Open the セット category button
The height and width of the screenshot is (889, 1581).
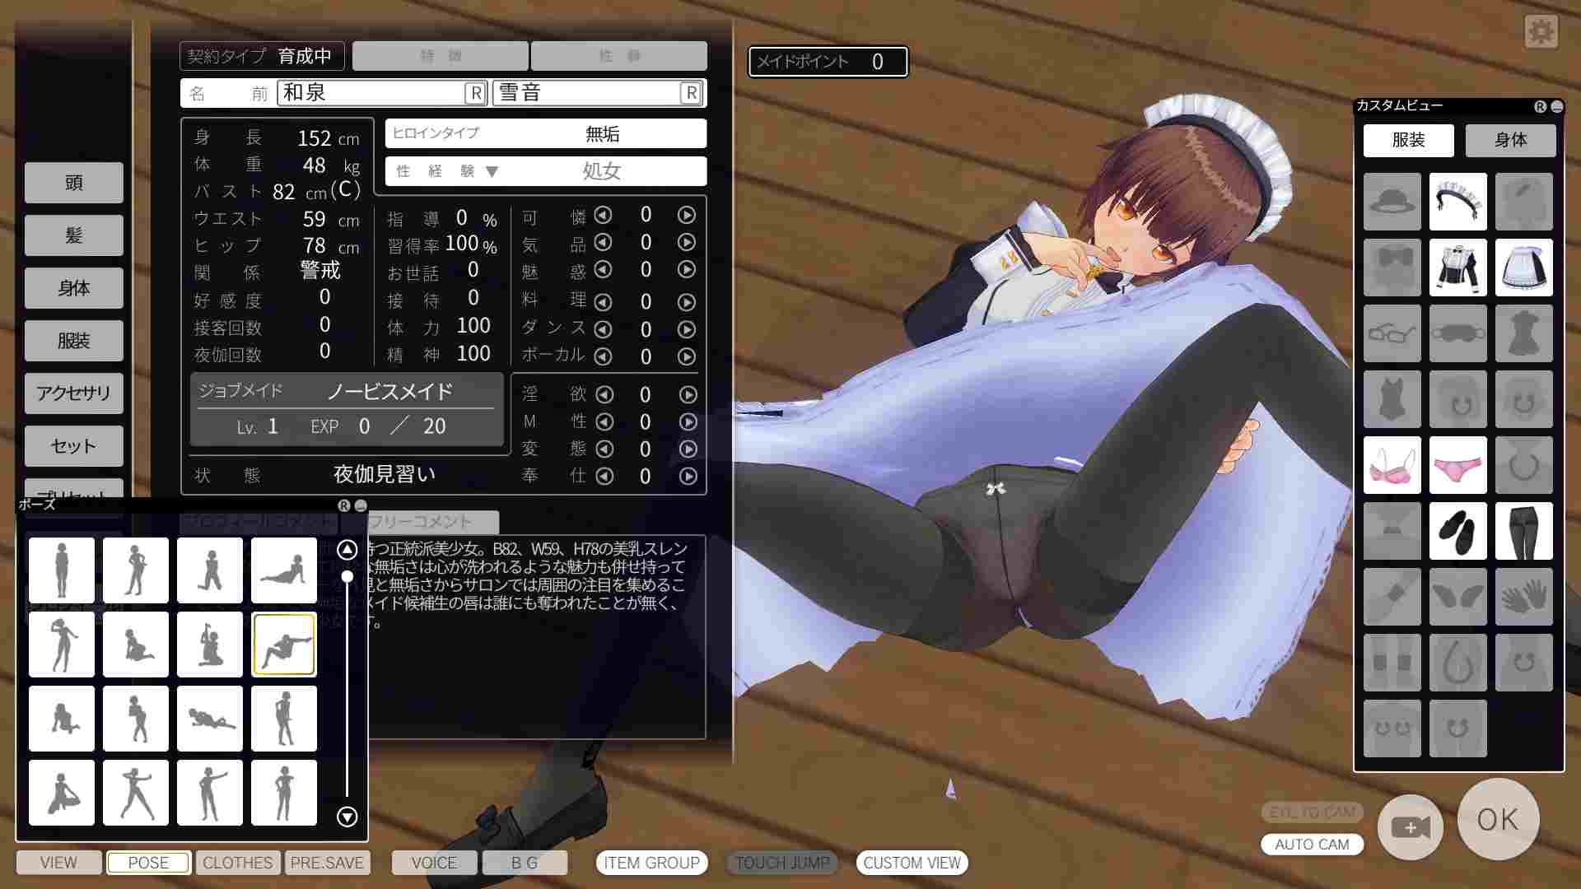click(x=73, y=446)
